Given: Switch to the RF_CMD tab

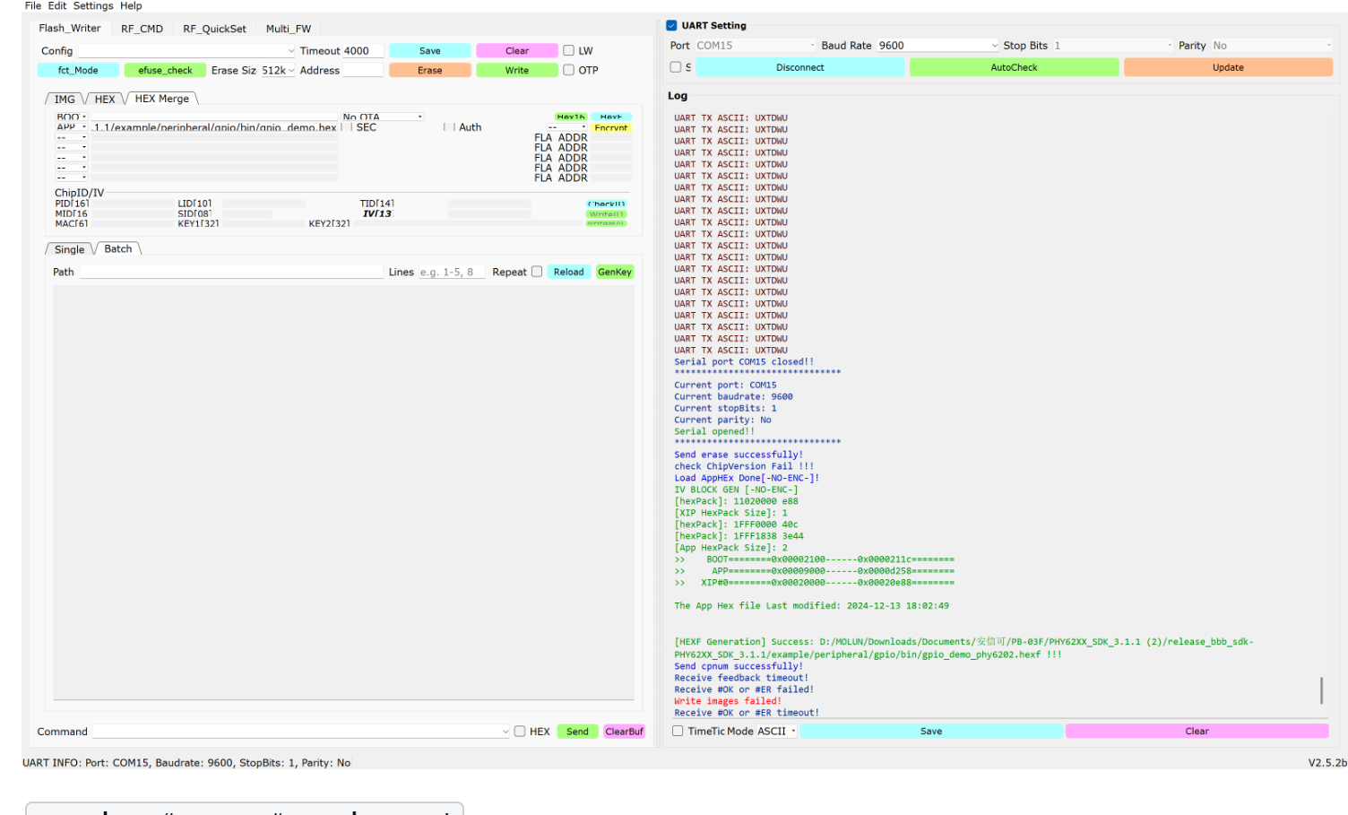Looking at the screenshot, I should tap(142, 29).
